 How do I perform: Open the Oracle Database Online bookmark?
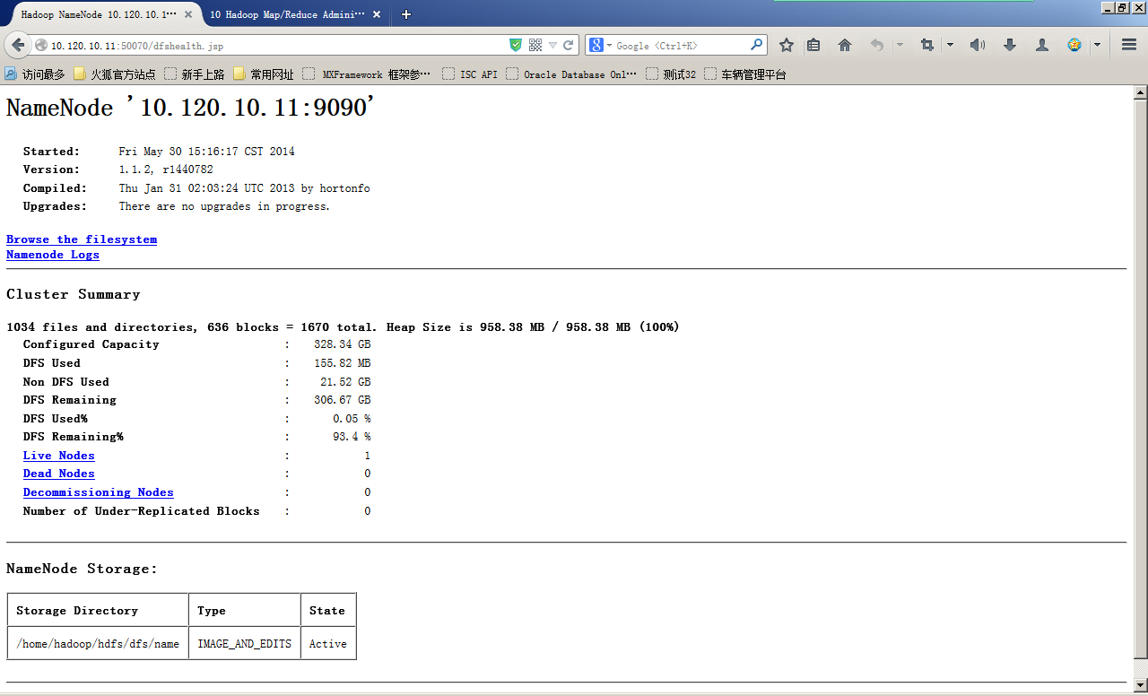[x=571, y=74]
